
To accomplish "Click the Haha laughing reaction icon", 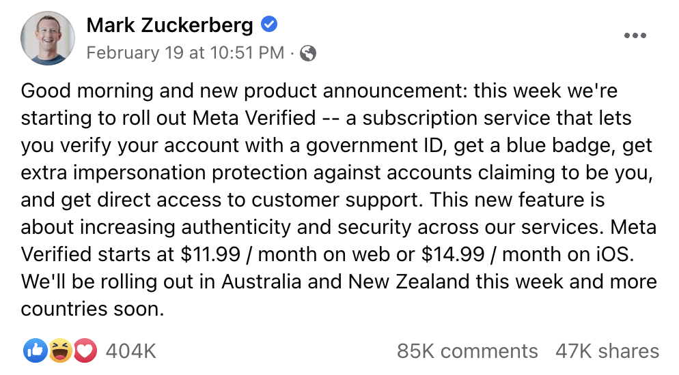I will pyautogui.click(x=59, y=350).
